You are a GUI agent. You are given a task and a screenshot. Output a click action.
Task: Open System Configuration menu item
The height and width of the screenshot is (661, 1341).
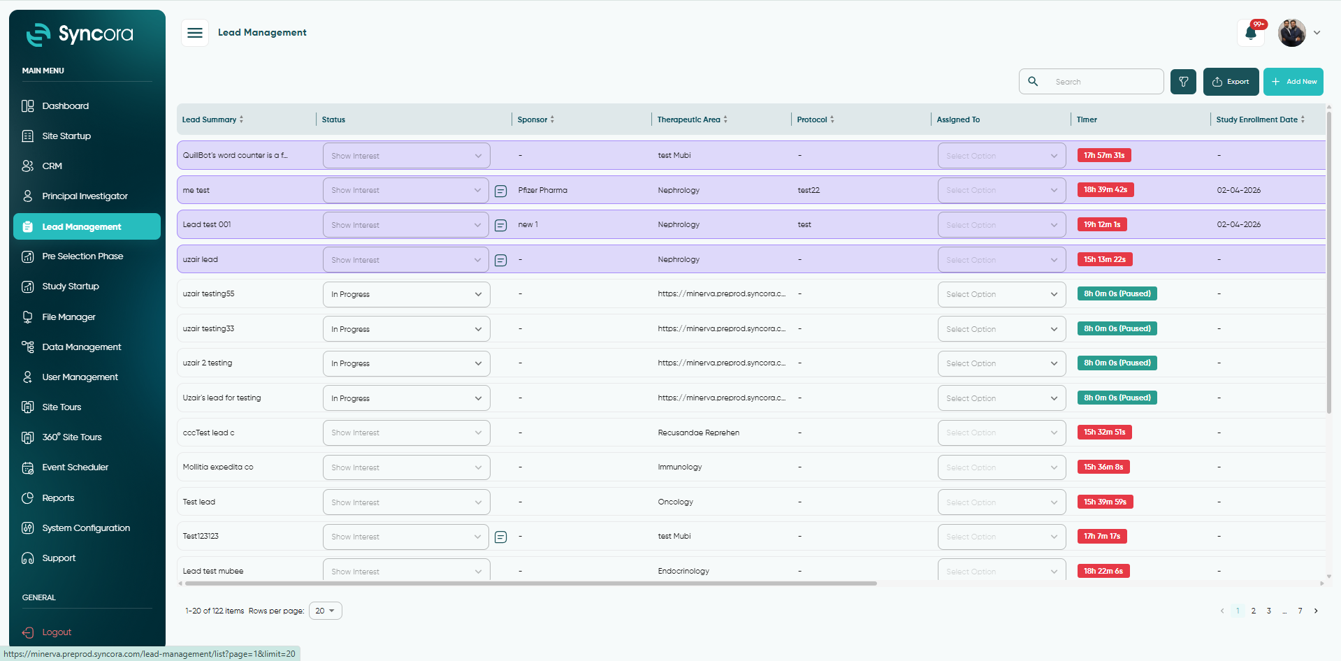coord(87,528)
